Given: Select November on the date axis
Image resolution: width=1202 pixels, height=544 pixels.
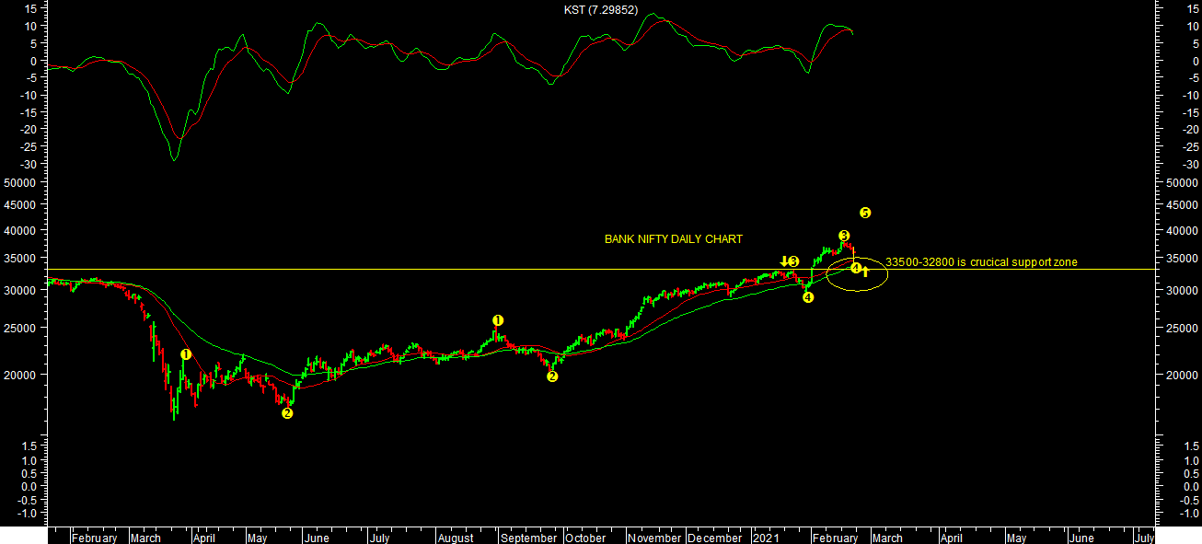Looking at the screenshot, I should click(x=656, y=538).
